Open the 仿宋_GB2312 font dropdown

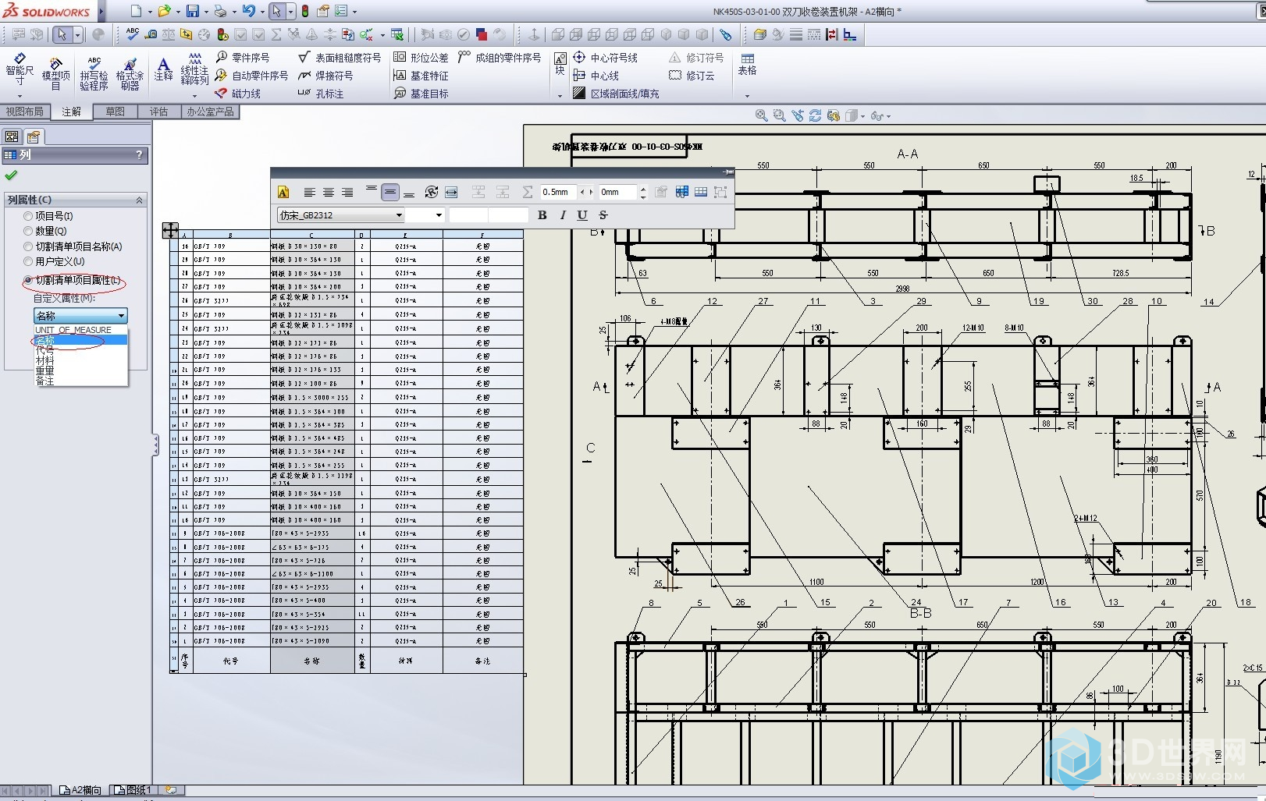(x=341, y=215)
